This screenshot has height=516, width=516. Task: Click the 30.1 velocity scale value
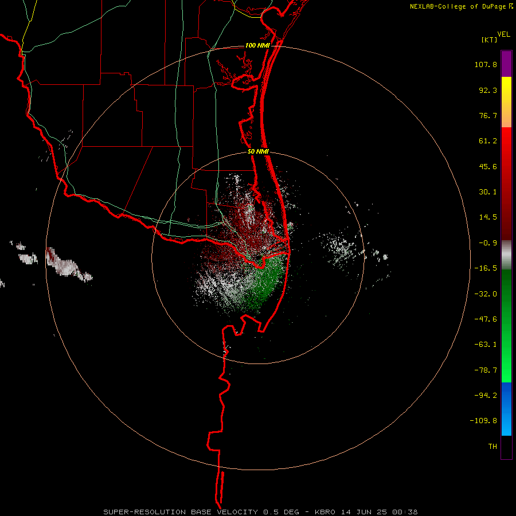coord(488,192)
